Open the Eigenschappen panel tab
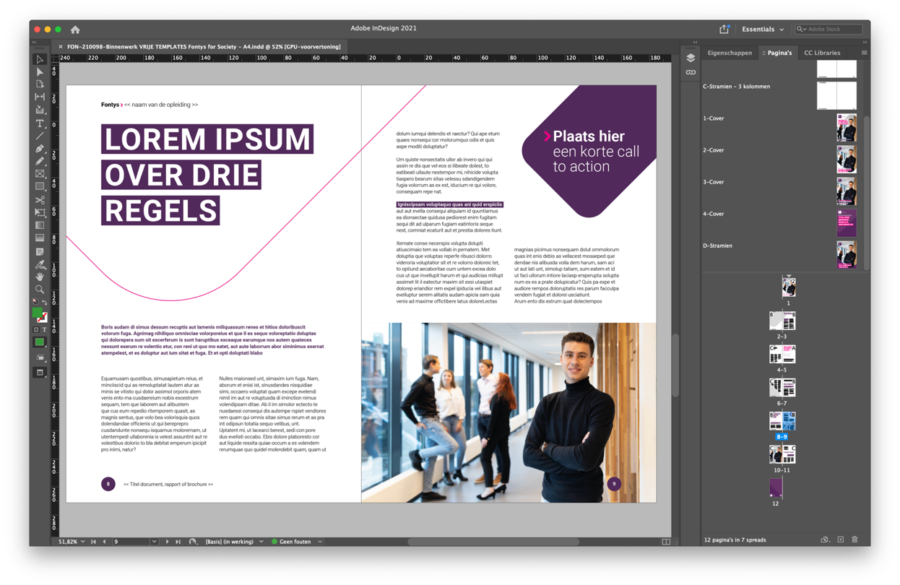This screenshot has height=585, width=900. click(730, 53)
